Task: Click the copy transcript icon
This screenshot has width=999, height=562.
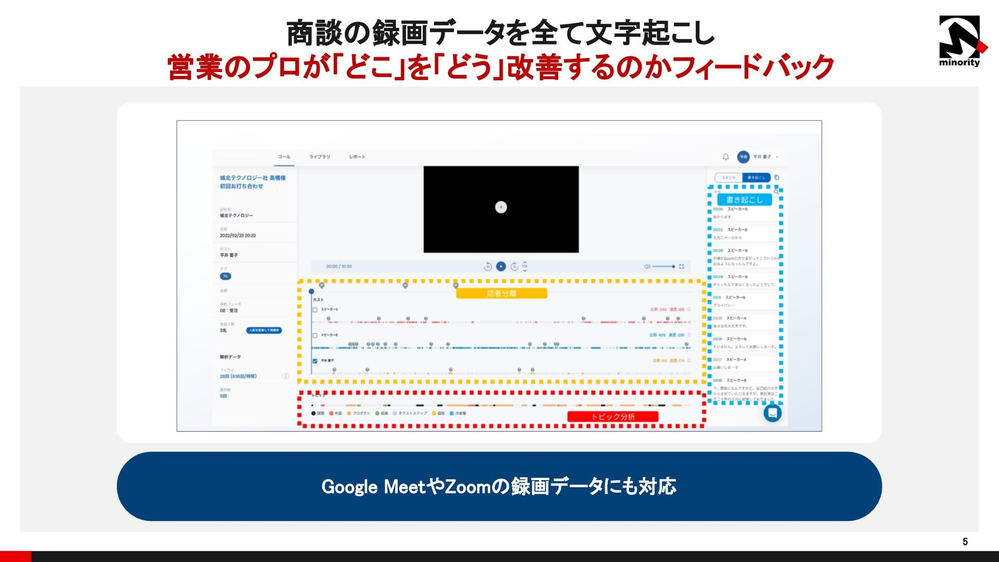Action: (x=777, y=177)
